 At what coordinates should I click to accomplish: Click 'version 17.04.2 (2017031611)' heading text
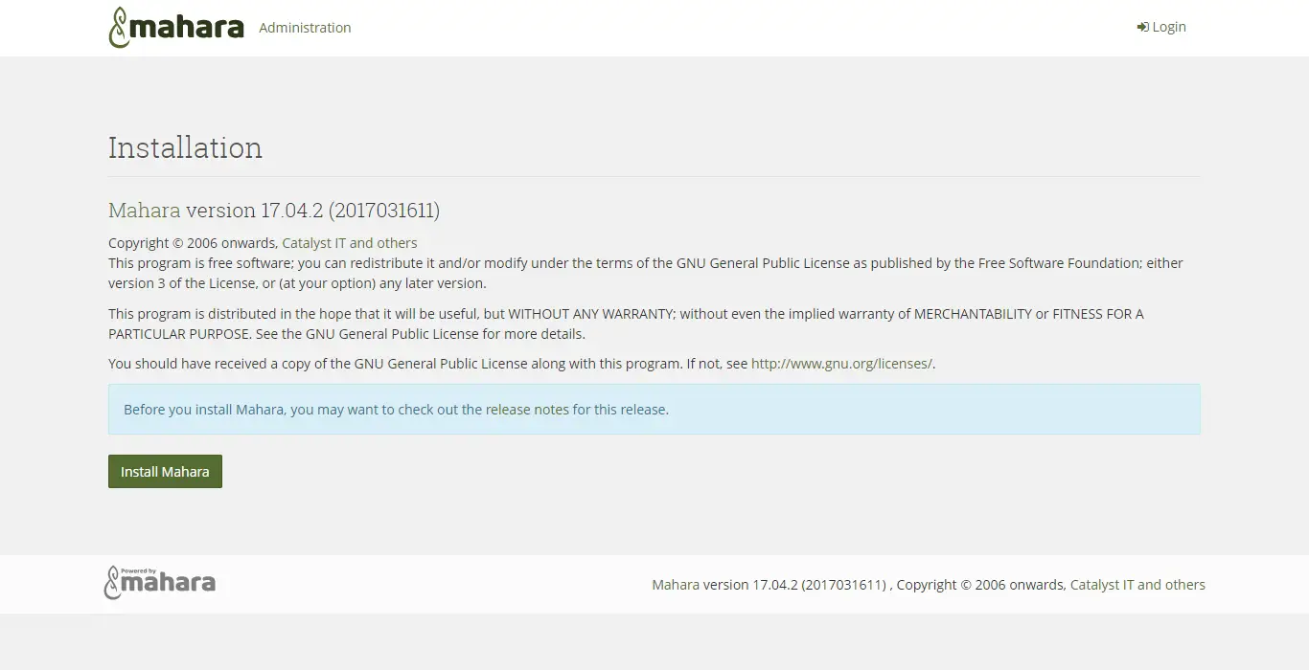(x=313, y=210)
